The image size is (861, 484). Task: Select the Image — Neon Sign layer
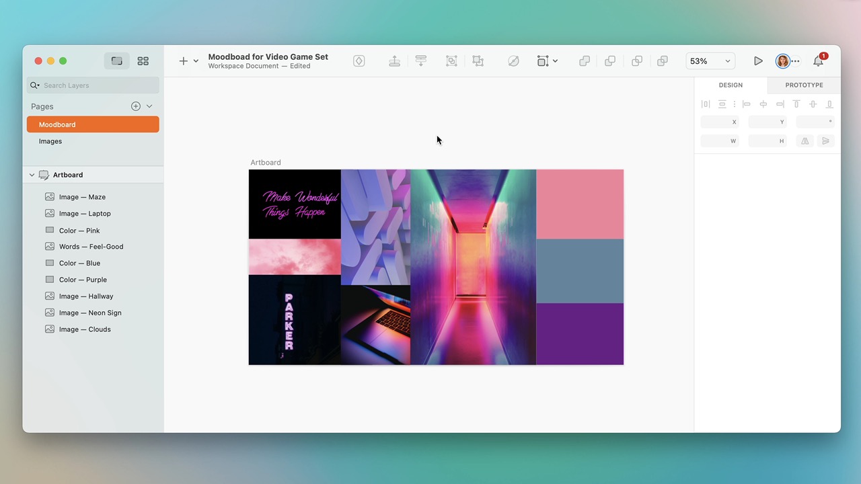point(93,313)
